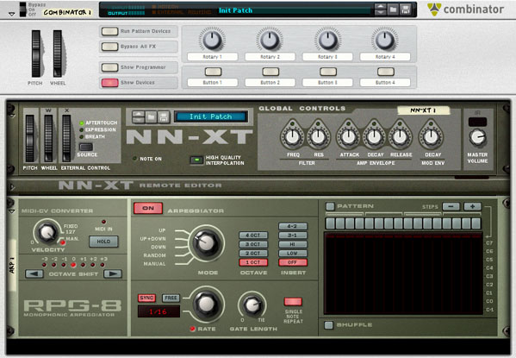
Task: Click the Rotary 1 name label
Action: pyautogui.click(x=212, y=57)
